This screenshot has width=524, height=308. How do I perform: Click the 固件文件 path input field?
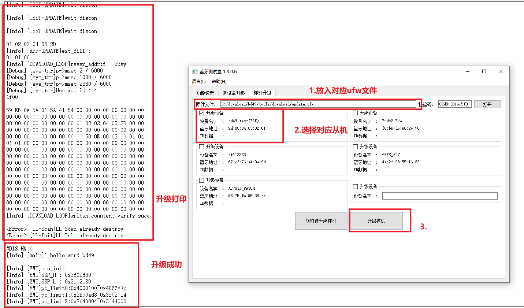[318, 104]
